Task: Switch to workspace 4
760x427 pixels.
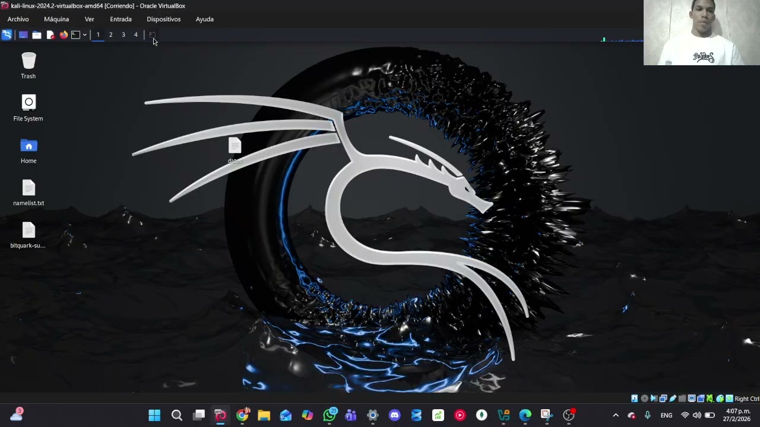Action: pyautogui.click(x=136, y=35)
